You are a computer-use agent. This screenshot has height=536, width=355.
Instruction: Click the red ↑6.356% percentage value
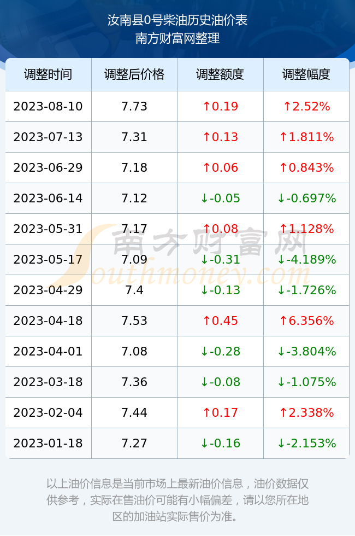306,321
